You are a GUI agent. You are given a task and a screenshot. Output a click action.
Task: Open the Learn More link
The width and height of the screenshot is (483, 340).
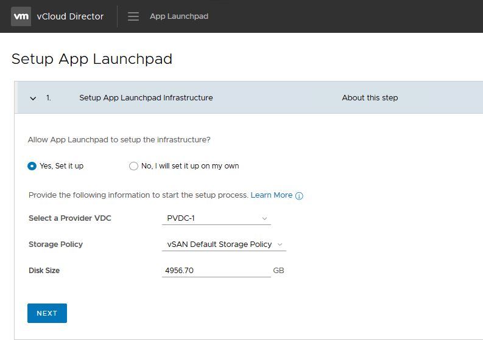272,195
